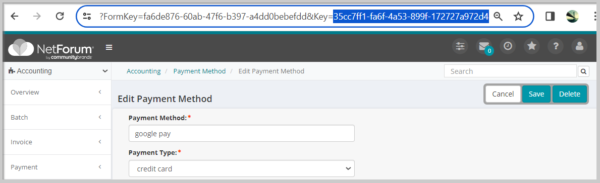Open recent history clock icon
The width and height of the screenshot is (600, 183).
508,46
